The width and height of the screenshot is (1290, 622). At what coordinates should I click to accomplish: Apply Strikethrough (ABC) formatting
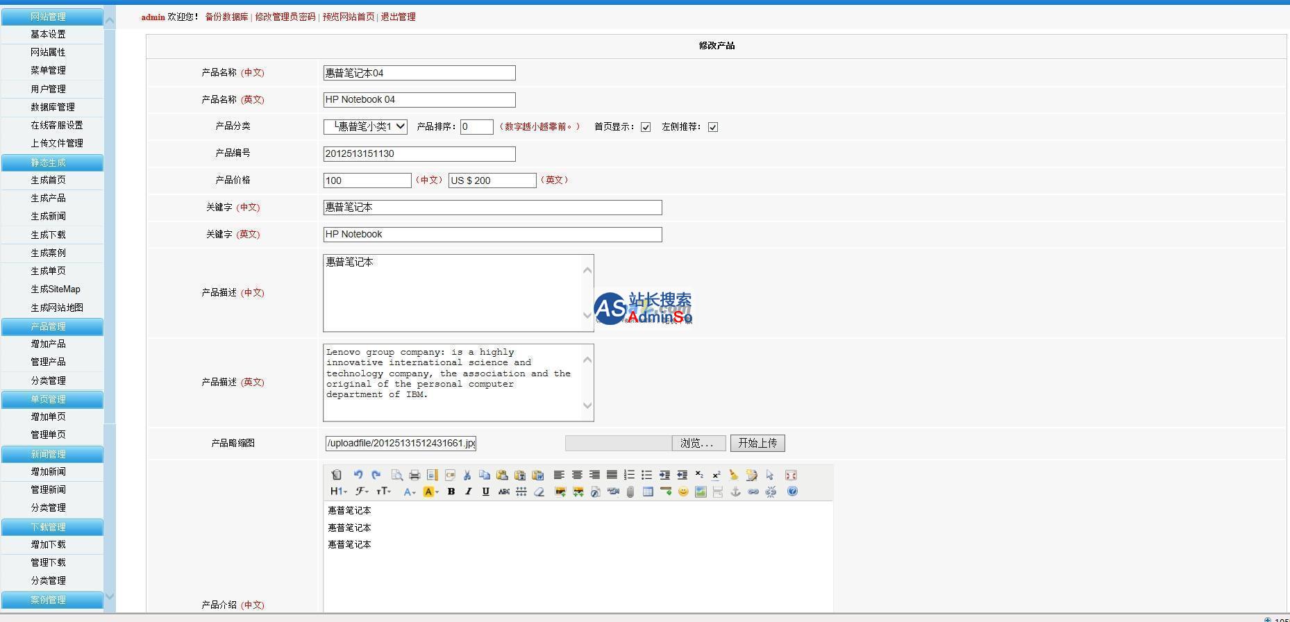504,491
